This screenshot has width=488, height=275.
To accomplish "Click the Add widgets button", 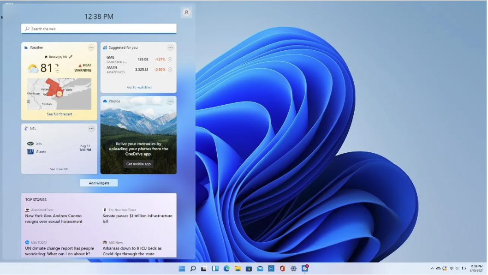I will pos(98,183).
